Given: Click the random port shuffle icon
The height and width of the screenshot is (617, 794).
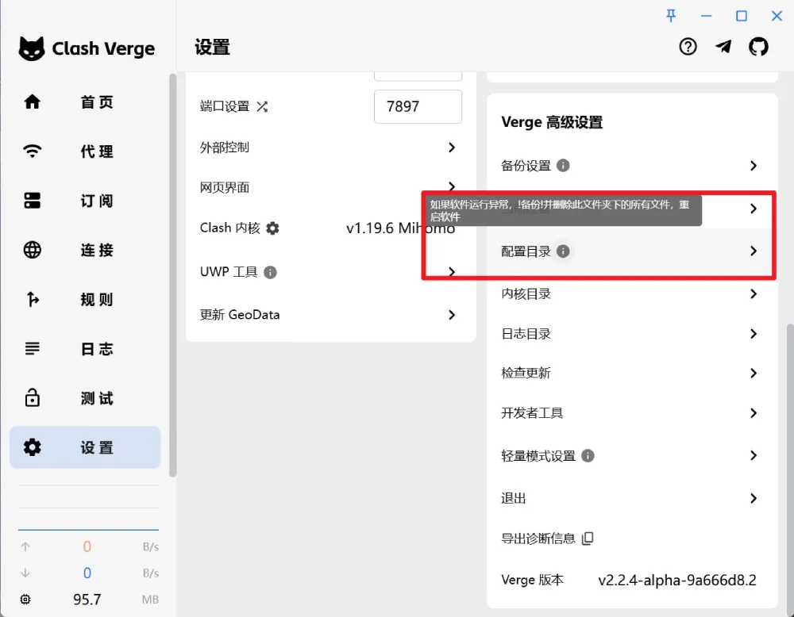Looking at the screenshot, I should point(262,106).
